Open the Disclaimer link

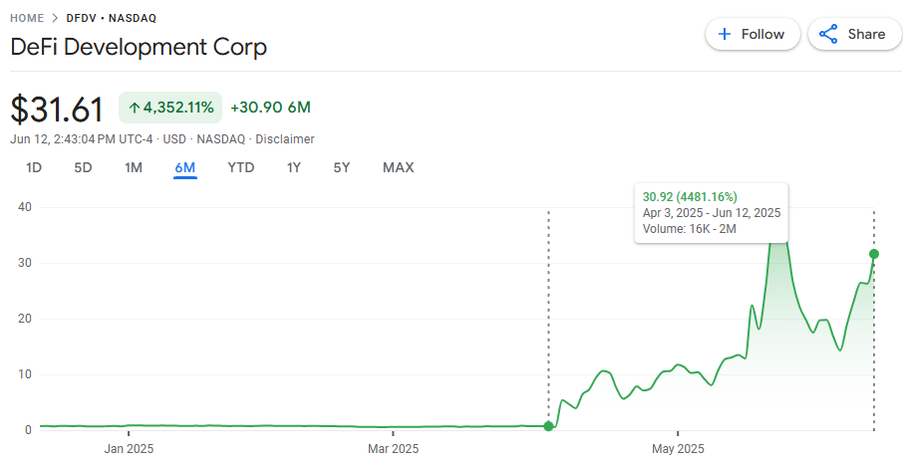(x=285, y=139)
